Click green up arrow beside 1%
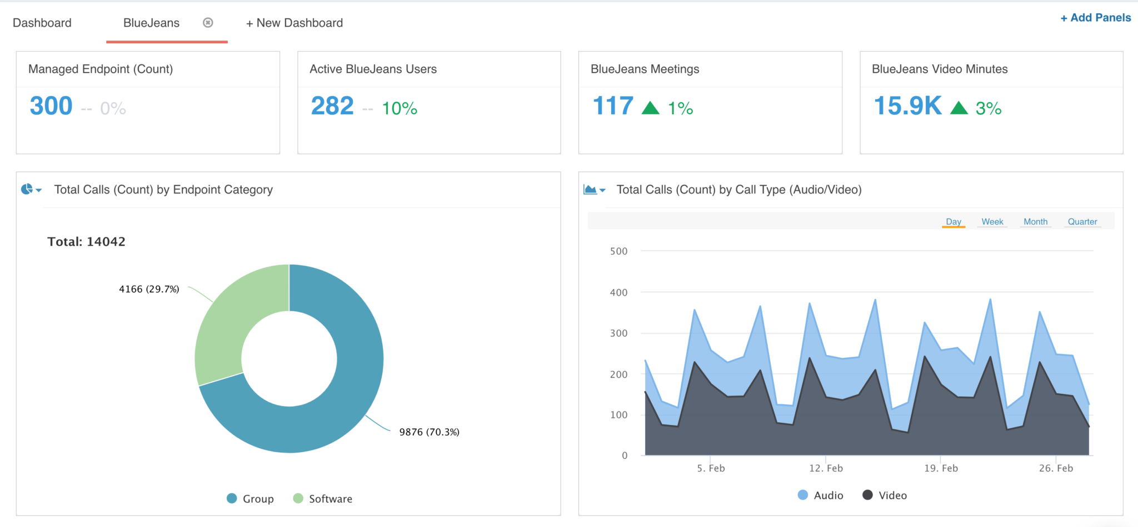1138x527 pixels. [x=650, y=108]
